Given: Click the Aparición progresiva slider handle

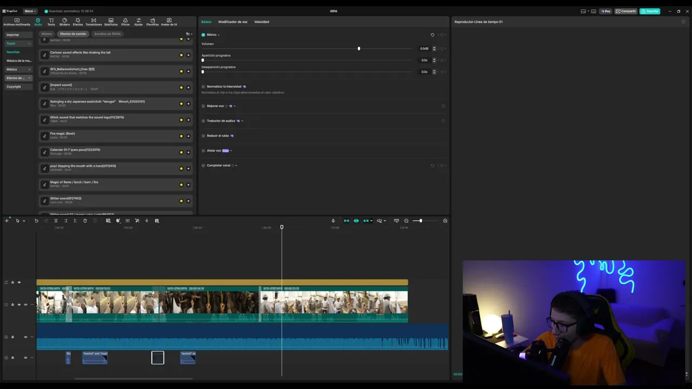Looking at the screenshot, I should pyautogui.click(x=203, y=60).
